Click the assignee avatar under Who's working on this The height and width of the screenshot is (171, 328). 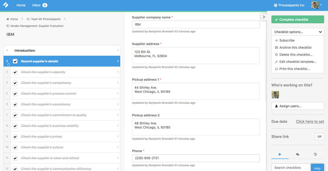[x=275, y=95]
